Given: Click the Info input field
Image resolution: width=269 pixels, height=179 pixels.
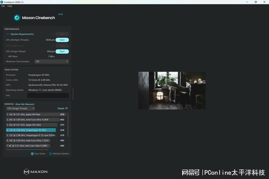Looking at the screenshot, I should pos(48,96).
